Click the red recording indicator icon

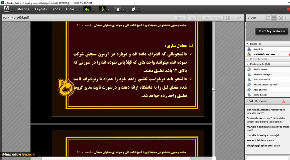(x=288, y=9)
